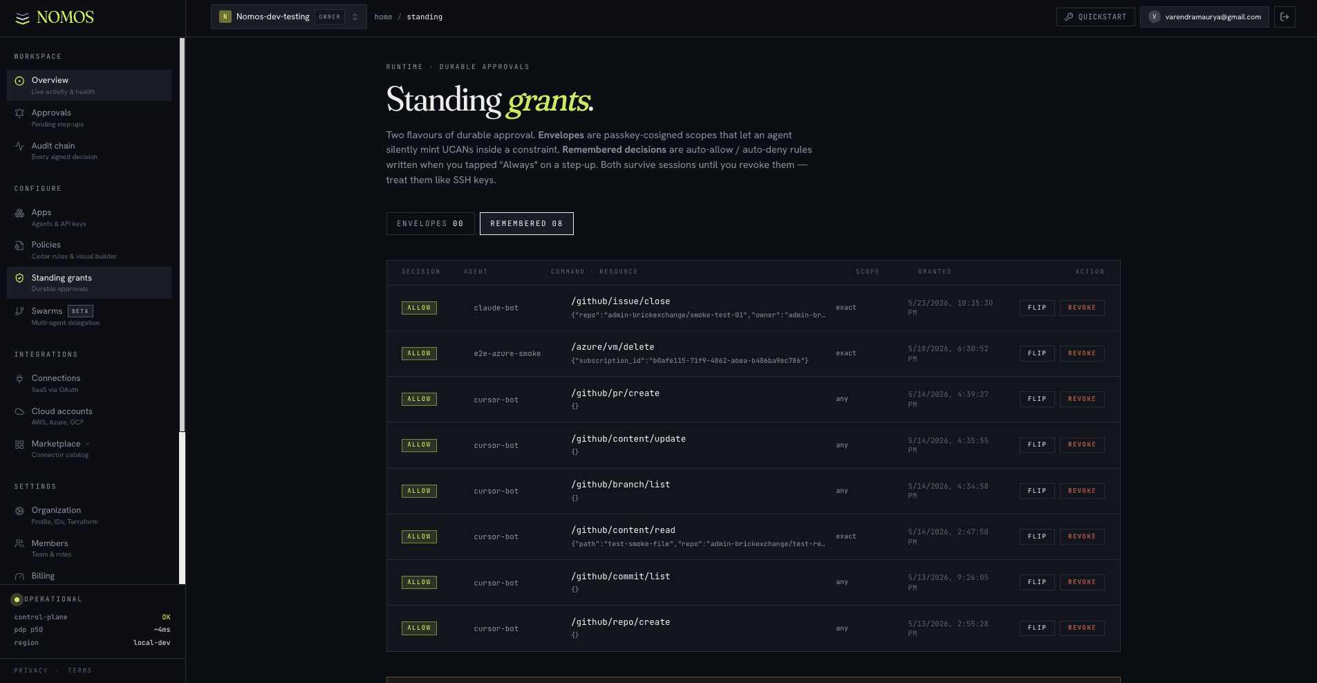This screenshot has width=1317, height=683.
Task: Flip the /github/content/update decision
Action: pos(1037,445)
